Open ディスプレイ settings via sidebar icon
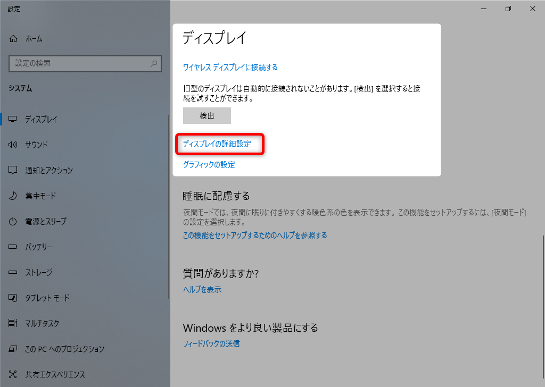Viewport: 545px width, 387px height. tap(12, 119)
